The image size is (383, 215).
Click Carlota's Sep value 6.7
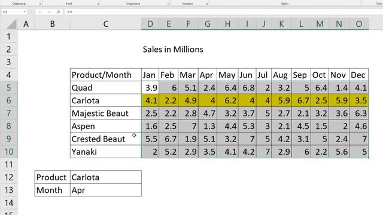301,100
